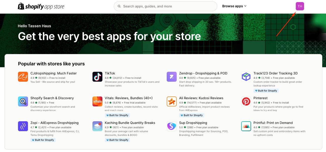Viewport: 326px width, 152px height.
Task: Open the Ali Reviews star icon
Action: pyautogui.click(x=171, y=101)
